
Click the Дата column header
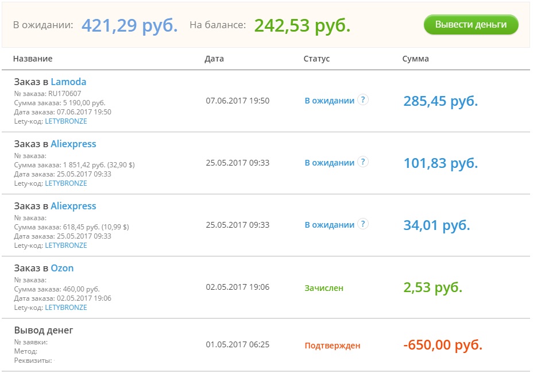(214, 59)
